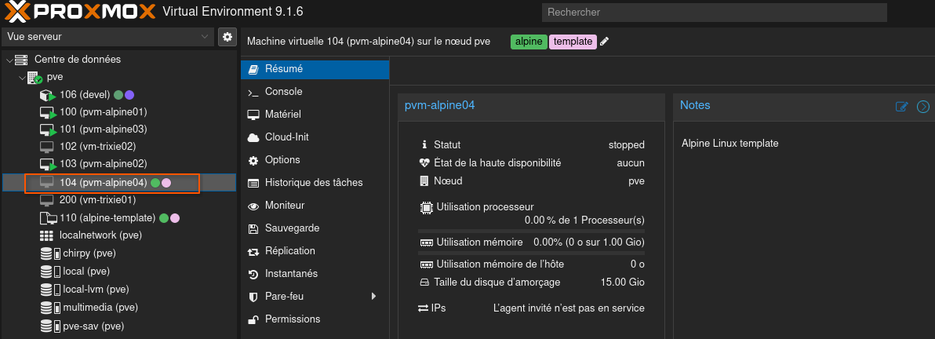Click in the Rechercher search field
The width and height of the screenshot is (935, 339).
[714, 13]
